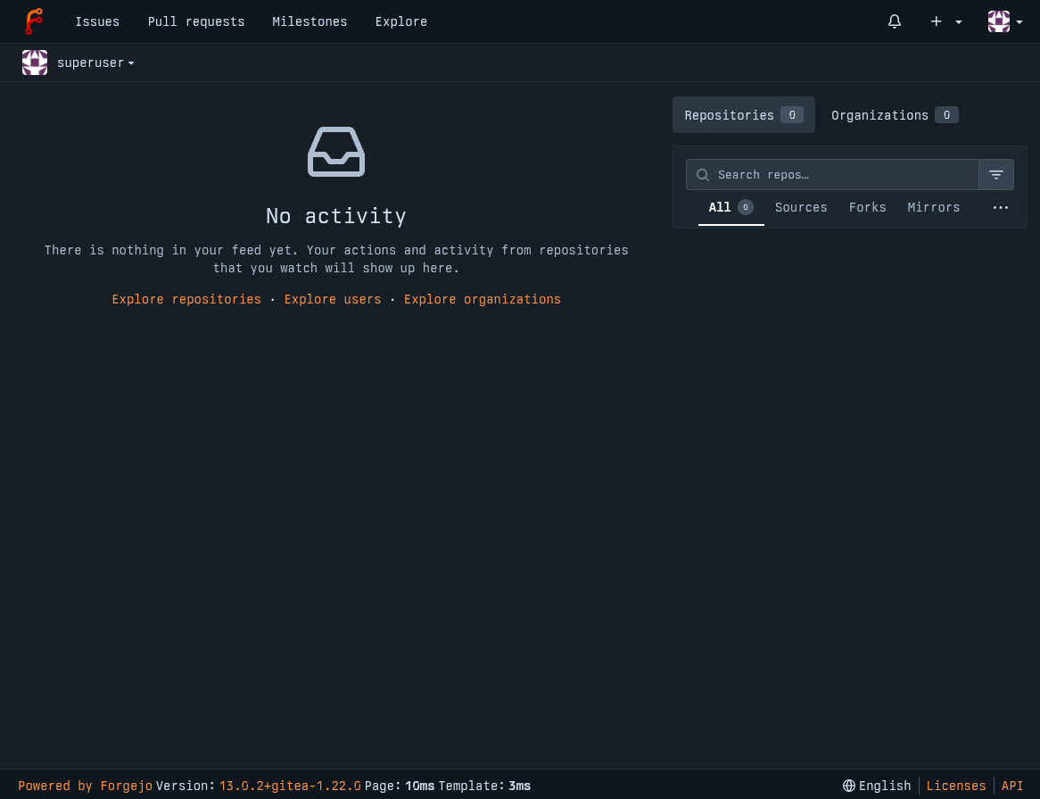Click the Forgejo logo icon
The height and width of the screenshot is (799, 1040).
pyautogui.click(x=34, y=21)
